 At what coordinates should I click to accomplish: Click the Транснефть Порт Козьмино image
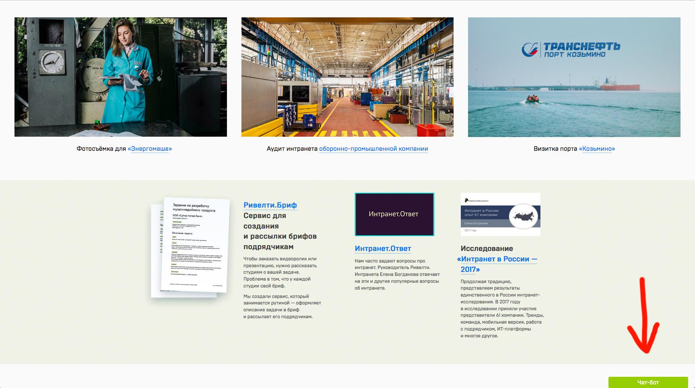574,77
